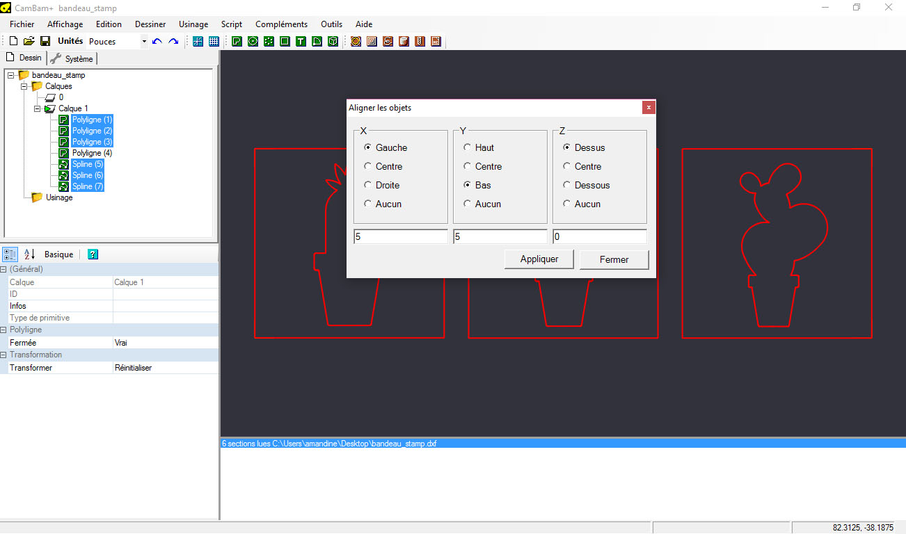This screenshot has height=534, width=906.
Task: Toggle the grid display icon
Action: [214, 42]
